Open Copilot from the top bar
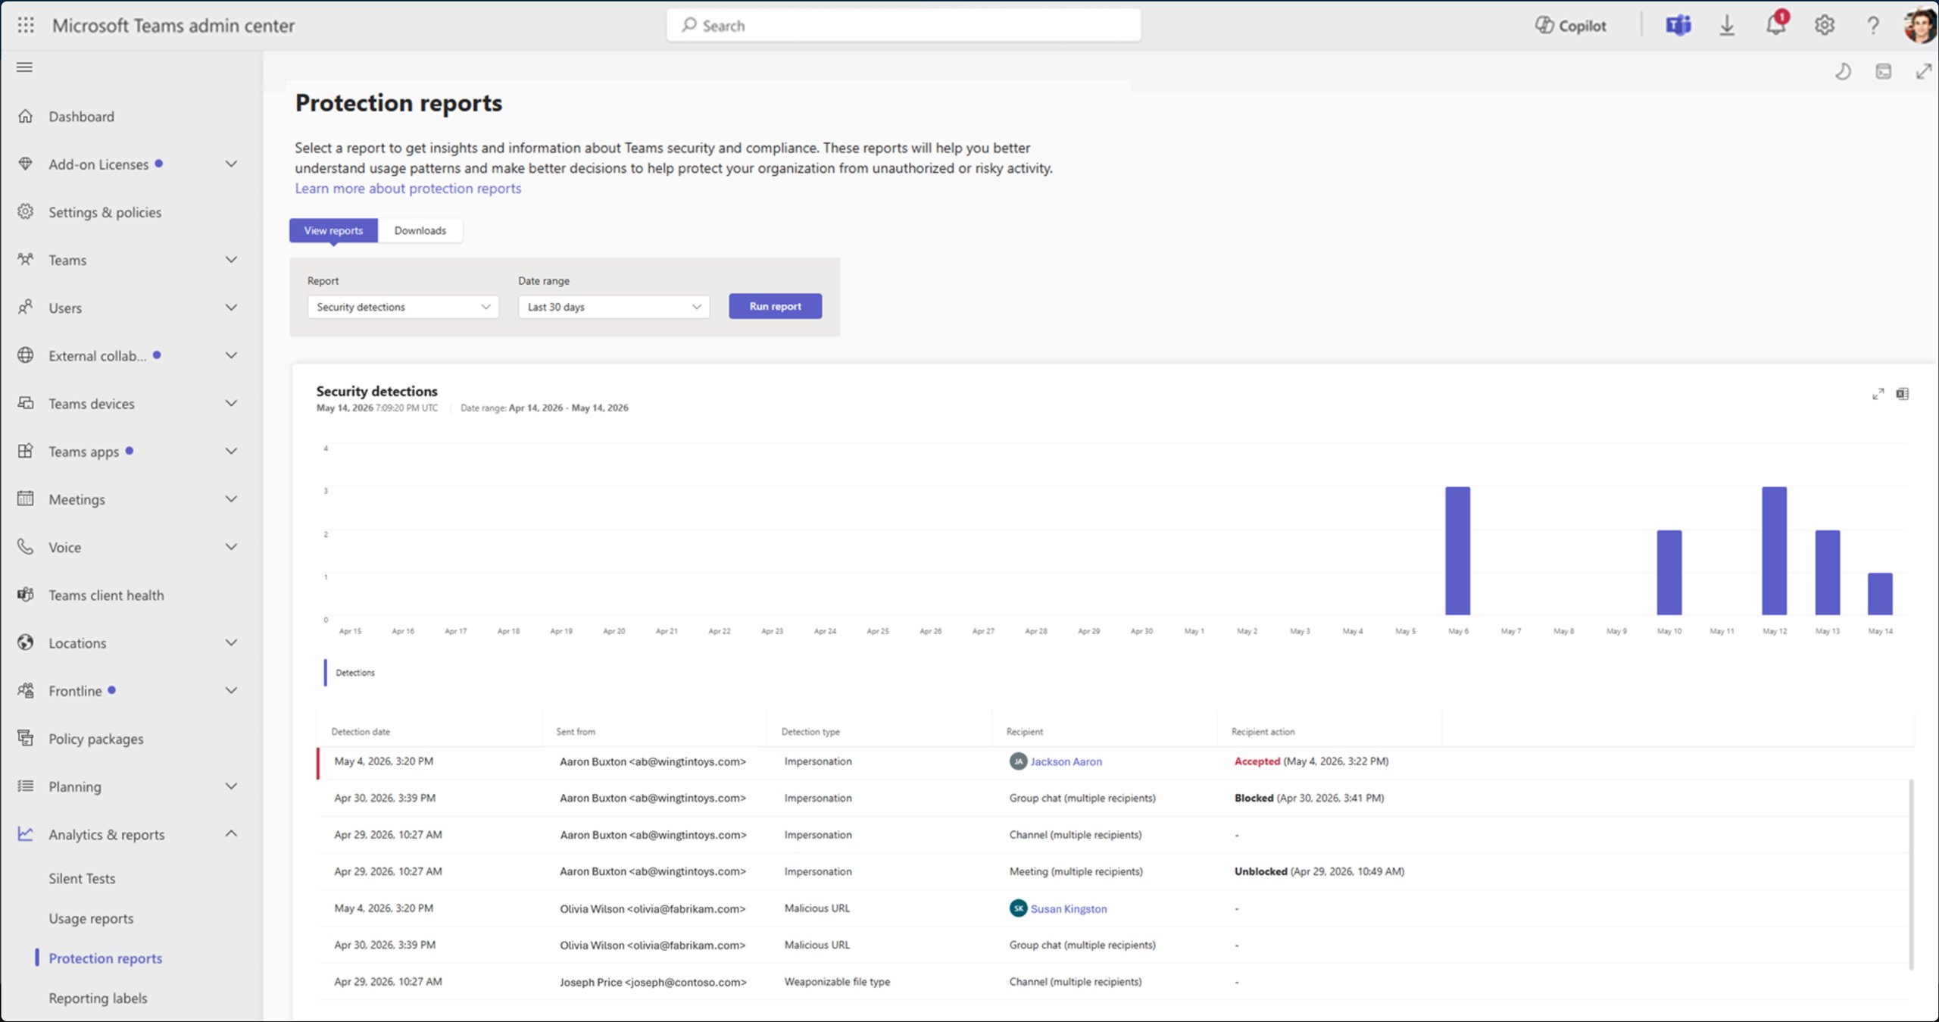Image resolution: width=1939 pixels, height=1022 pixels. point(1570,26)
